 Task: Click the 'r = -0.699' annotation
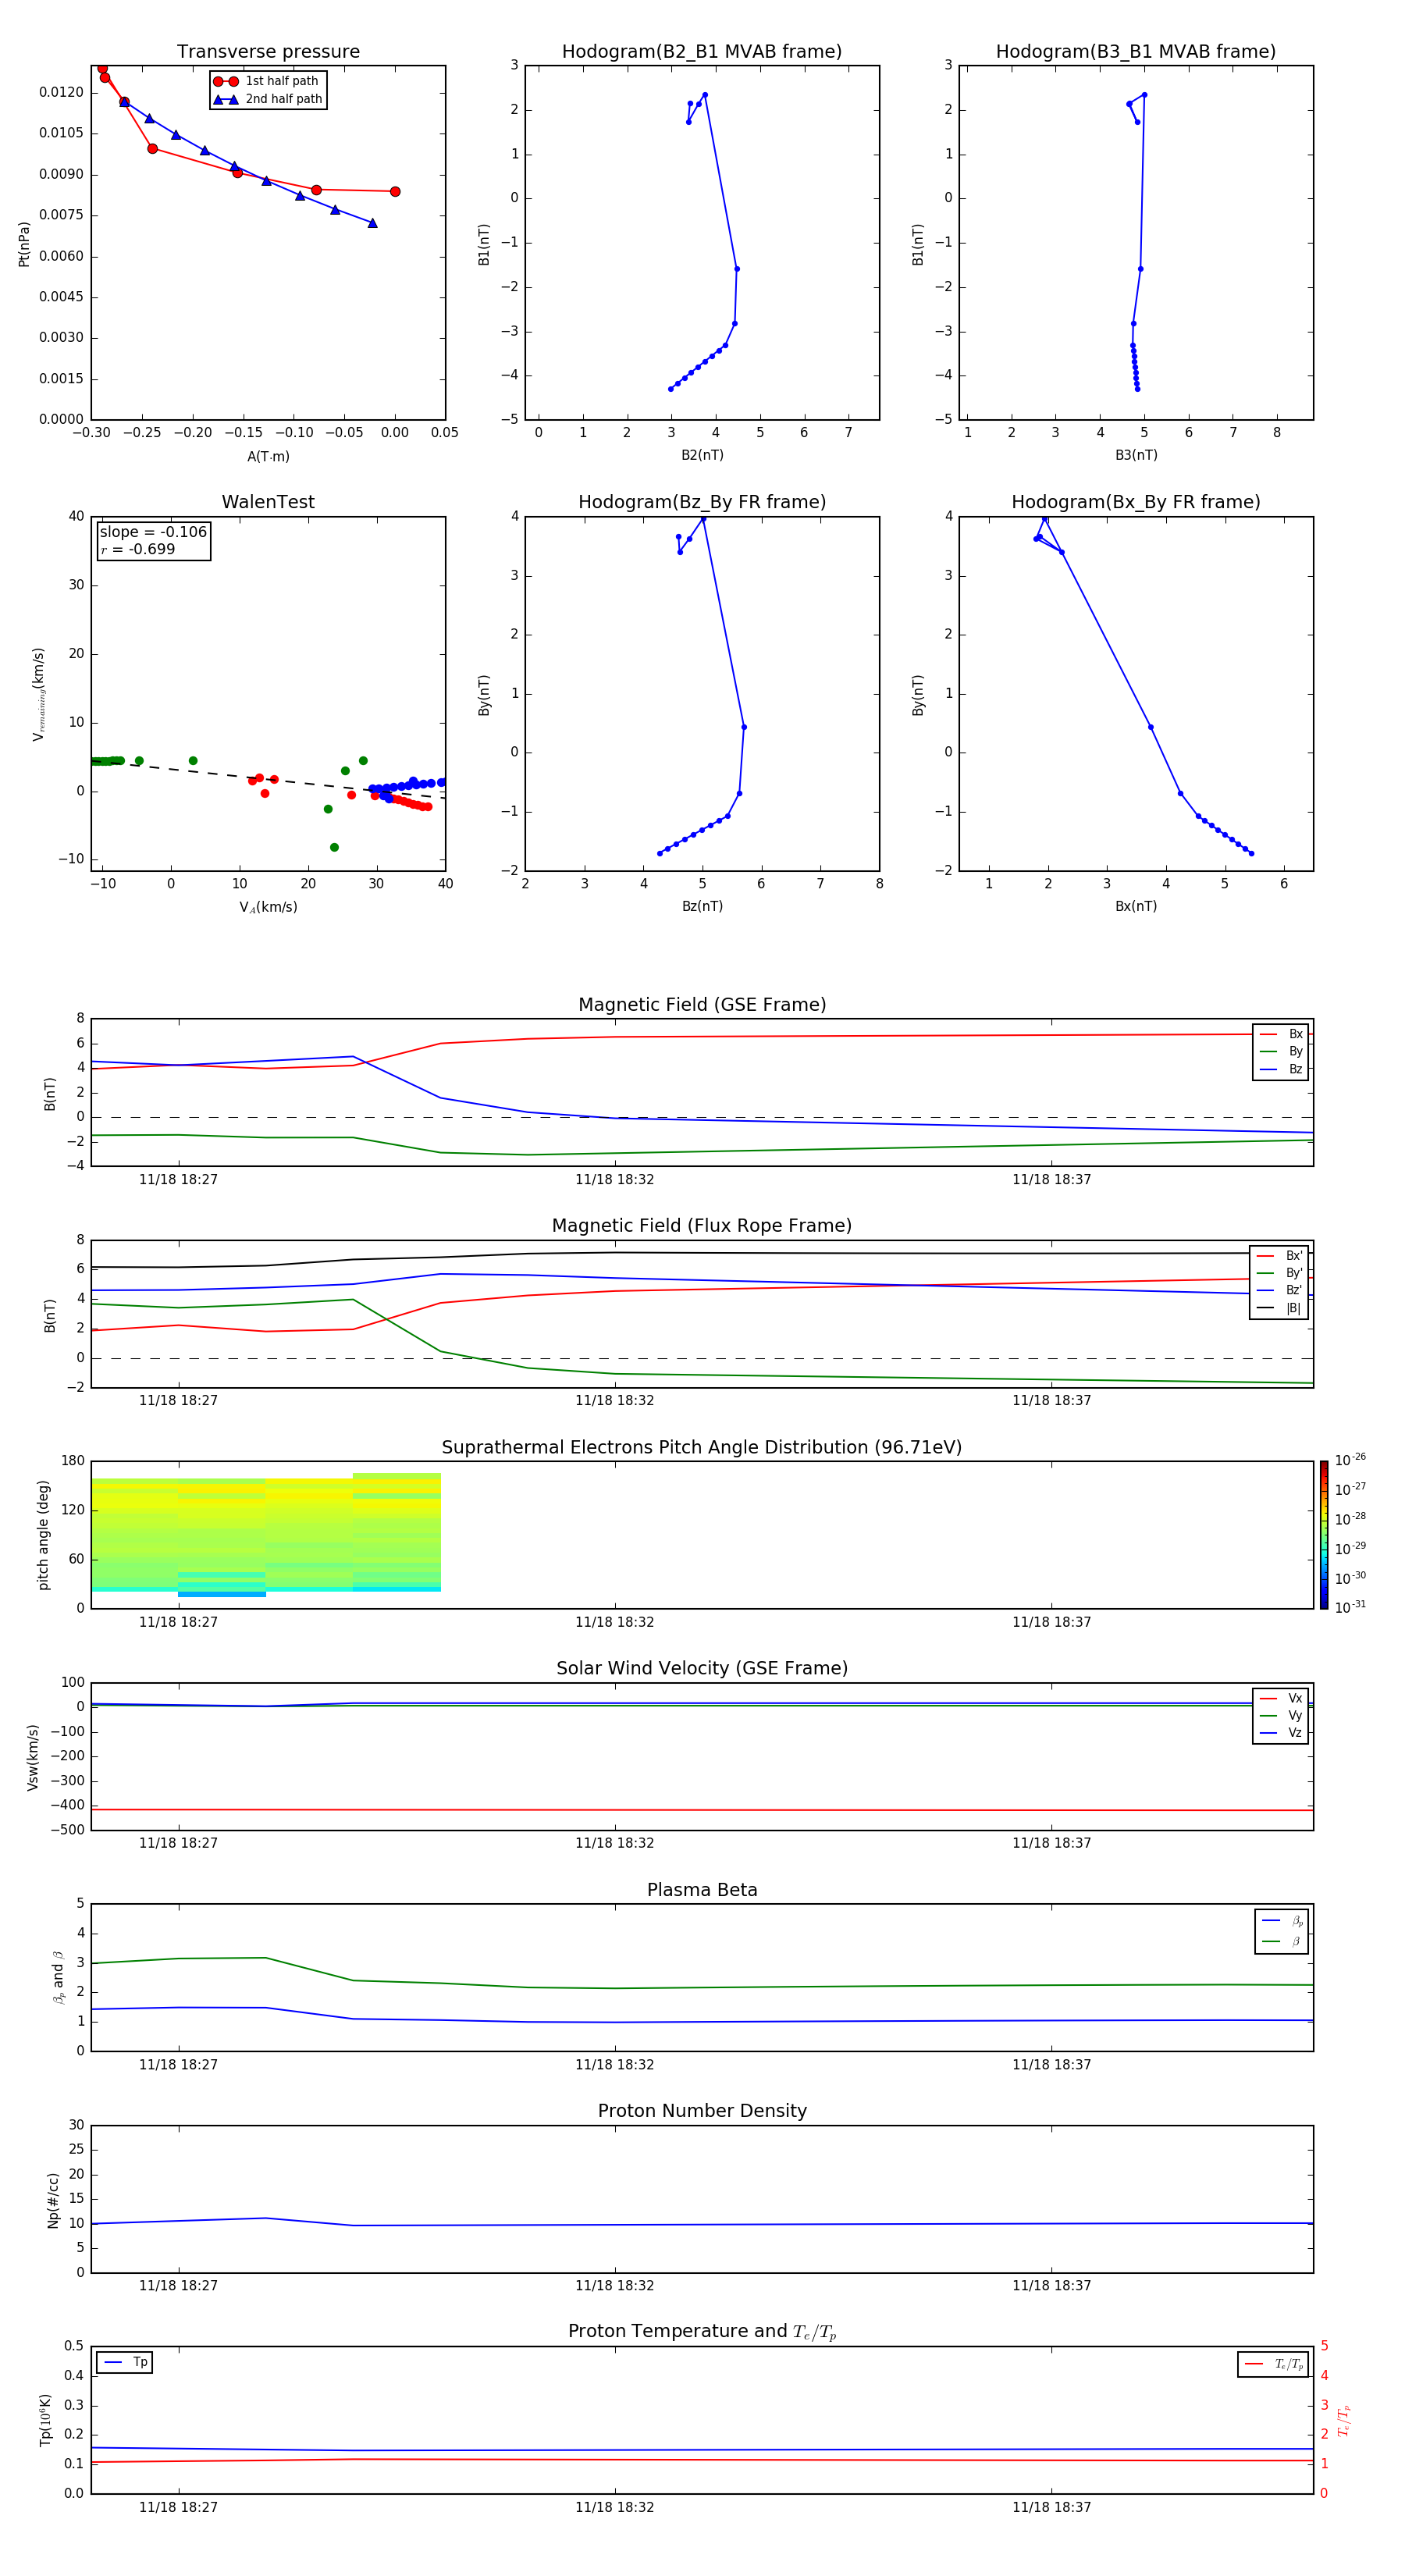[x=138, y=549]
